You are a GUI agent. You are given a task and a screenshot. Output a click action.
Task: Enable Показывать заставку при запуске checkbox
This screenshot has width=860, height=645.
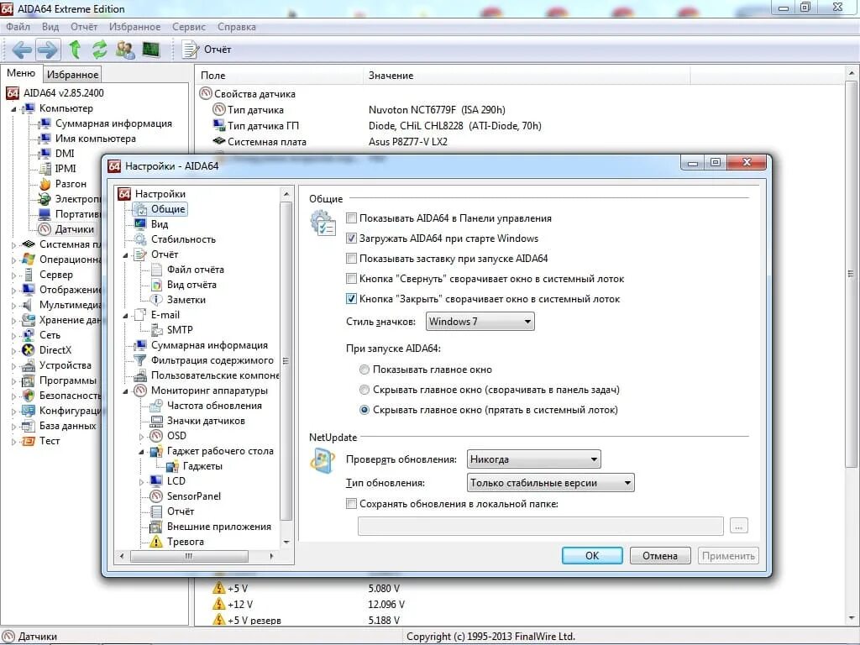coord(351,259)
